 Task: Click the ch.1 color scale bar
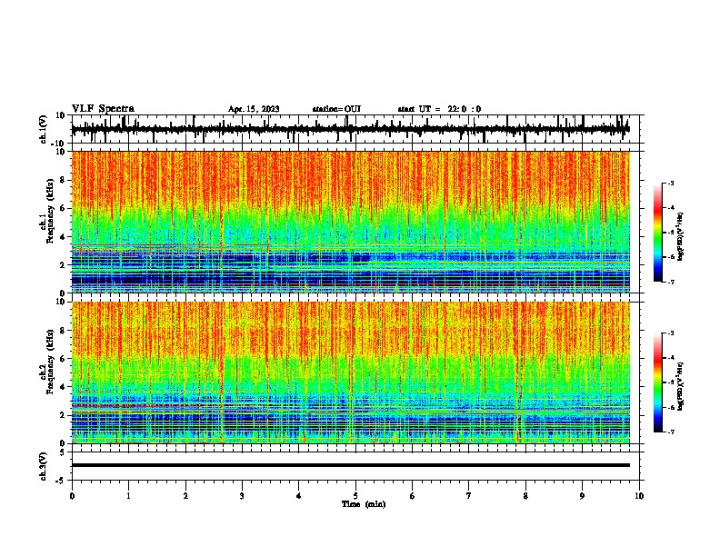point(657,233)
